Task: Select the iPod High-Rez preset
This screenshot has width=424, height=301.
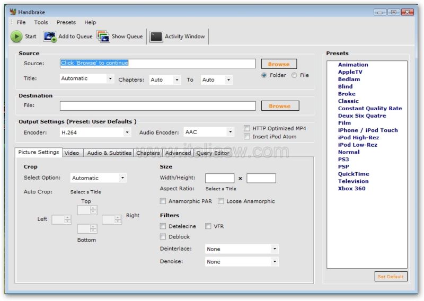Action: 359,138
